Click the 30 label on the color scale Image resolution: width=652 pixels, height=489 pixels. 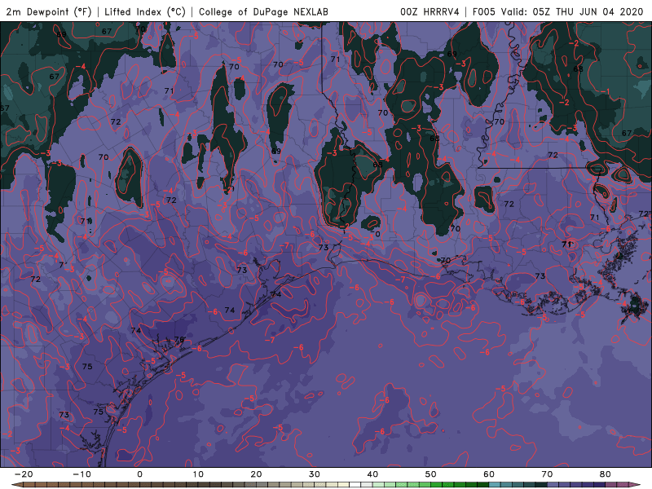pos(315,474)
